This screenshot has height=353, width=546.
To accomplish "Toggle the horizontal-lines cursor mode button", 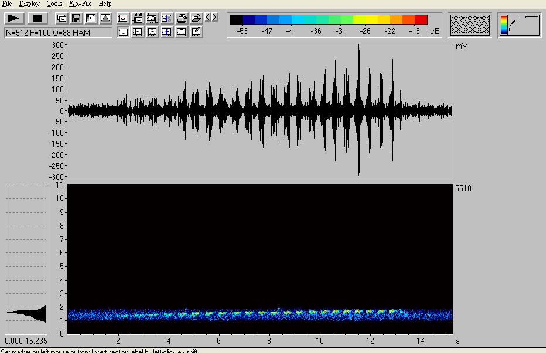I will pos(138,32).
